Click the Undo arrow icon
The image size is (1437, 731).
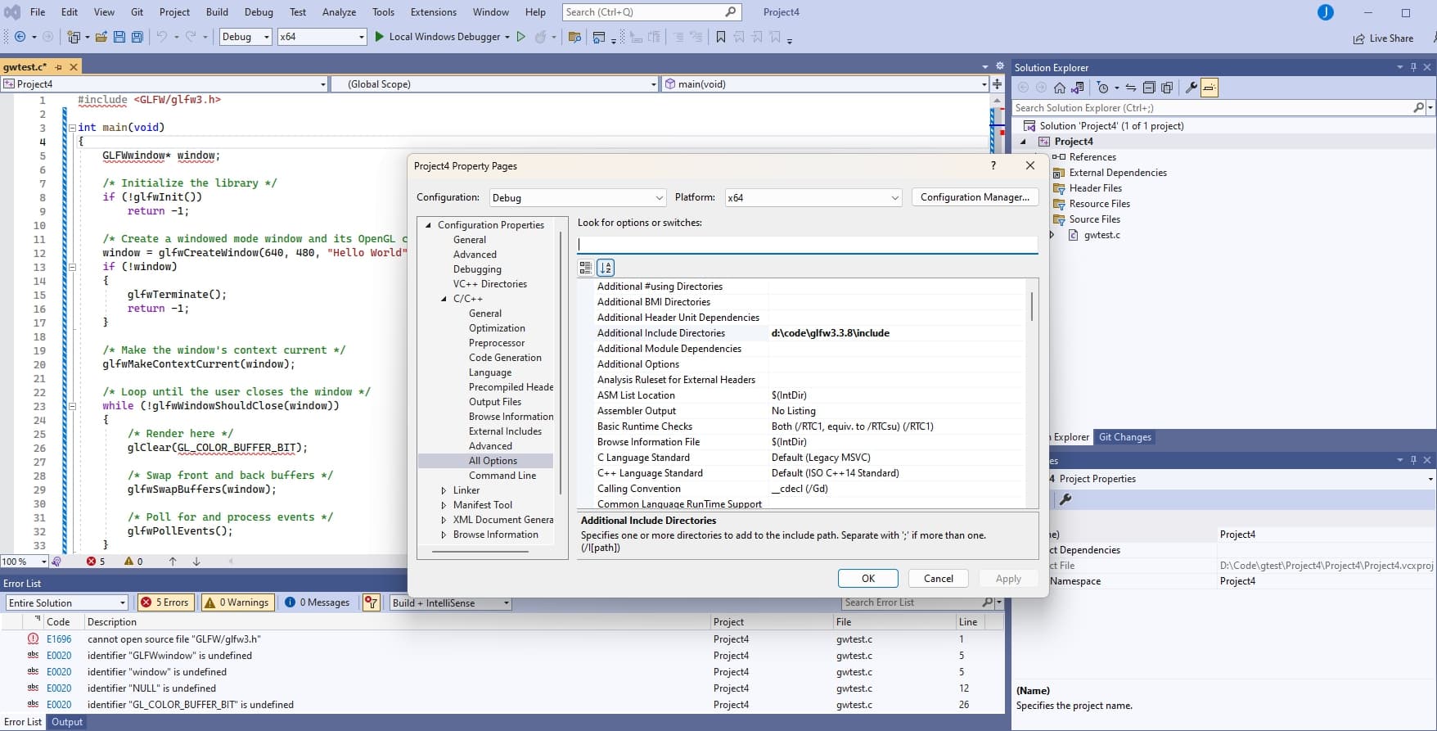(162, 37)
